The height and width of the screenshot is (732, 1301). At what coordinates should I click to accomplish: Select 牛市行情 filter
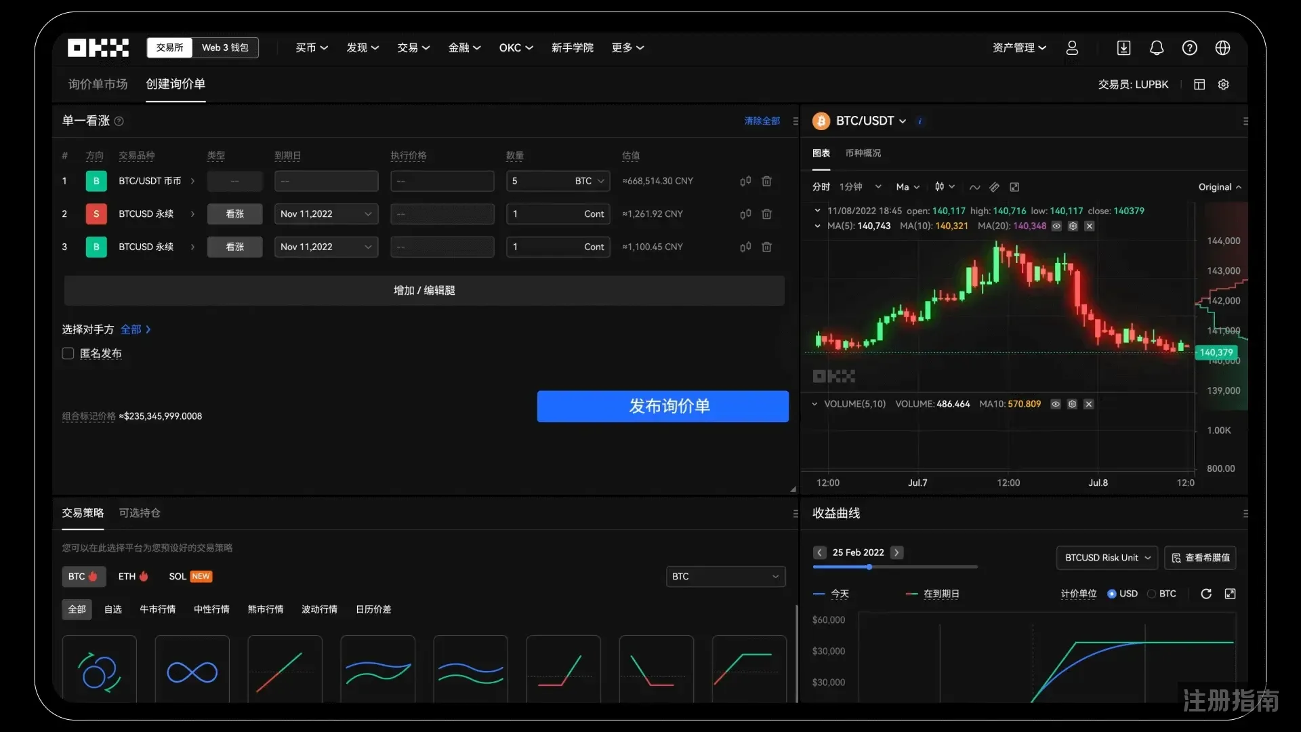point(157,609)
